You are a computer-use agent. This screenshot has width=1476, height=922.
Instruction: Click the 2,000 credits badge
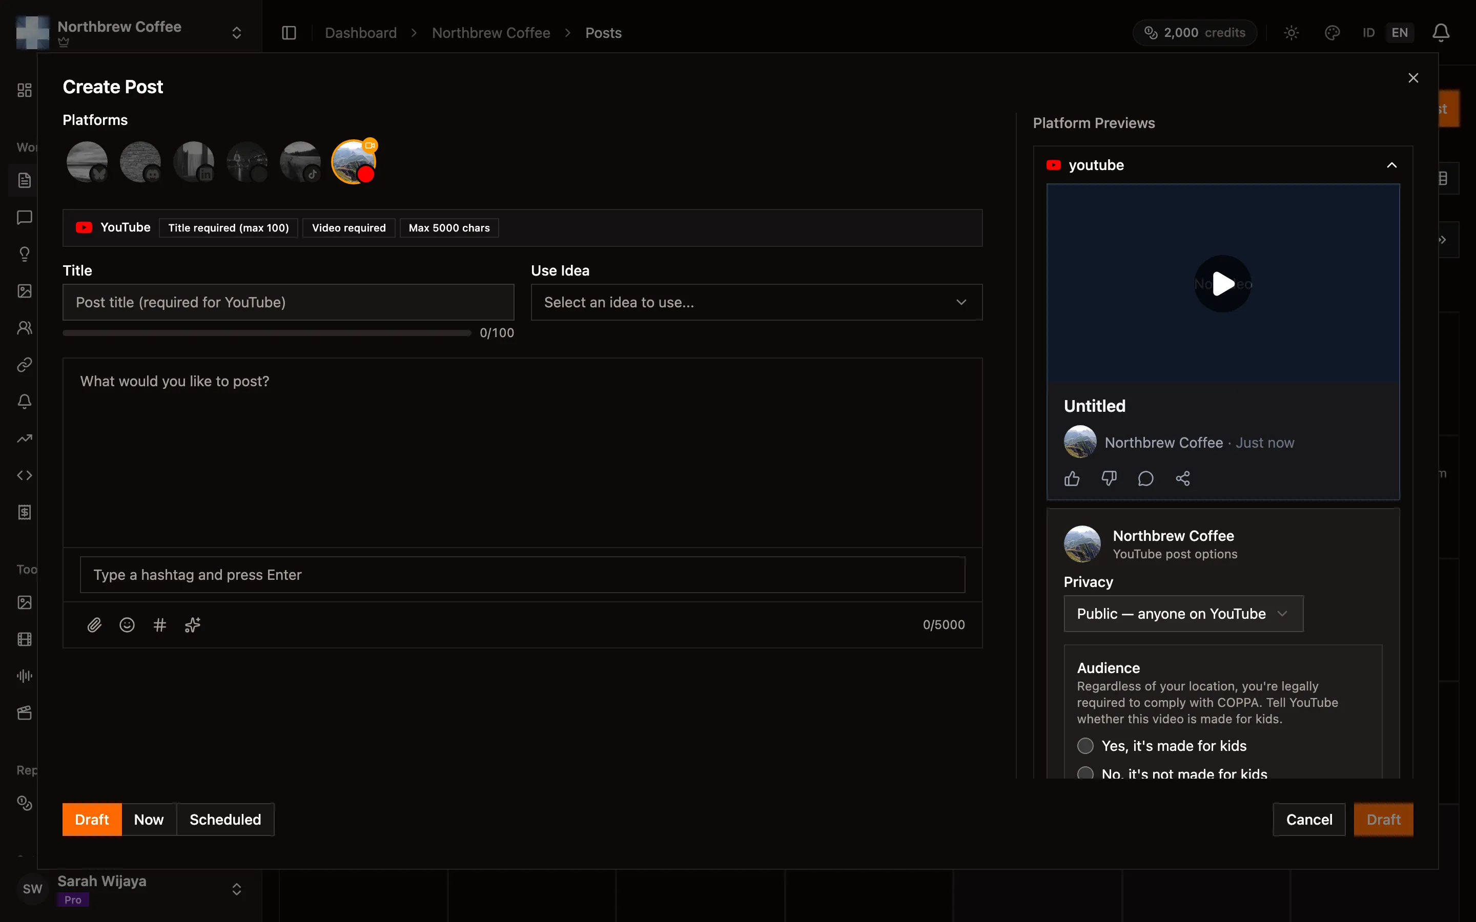[1195, 33]
